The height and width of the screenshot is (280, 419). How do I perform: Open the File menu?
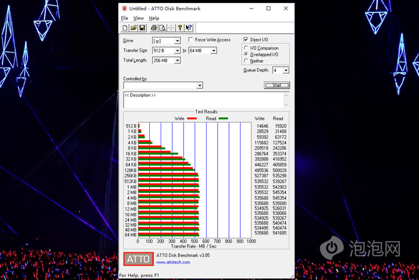(x=125, y=18)
